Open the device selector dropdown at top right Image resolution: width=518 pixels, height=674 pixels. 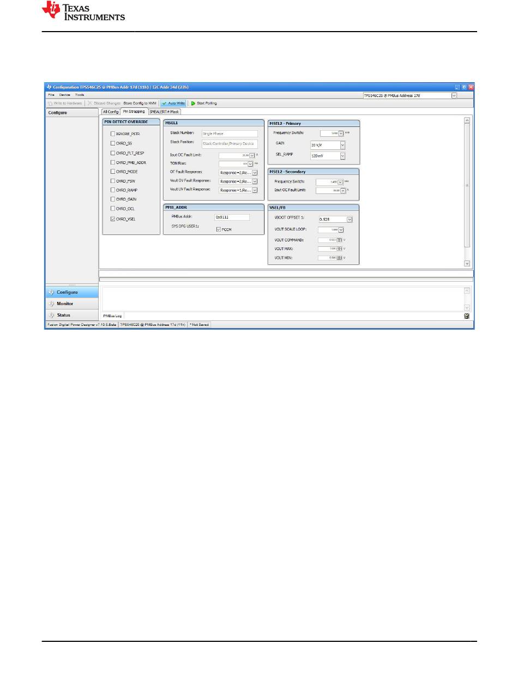454,95
